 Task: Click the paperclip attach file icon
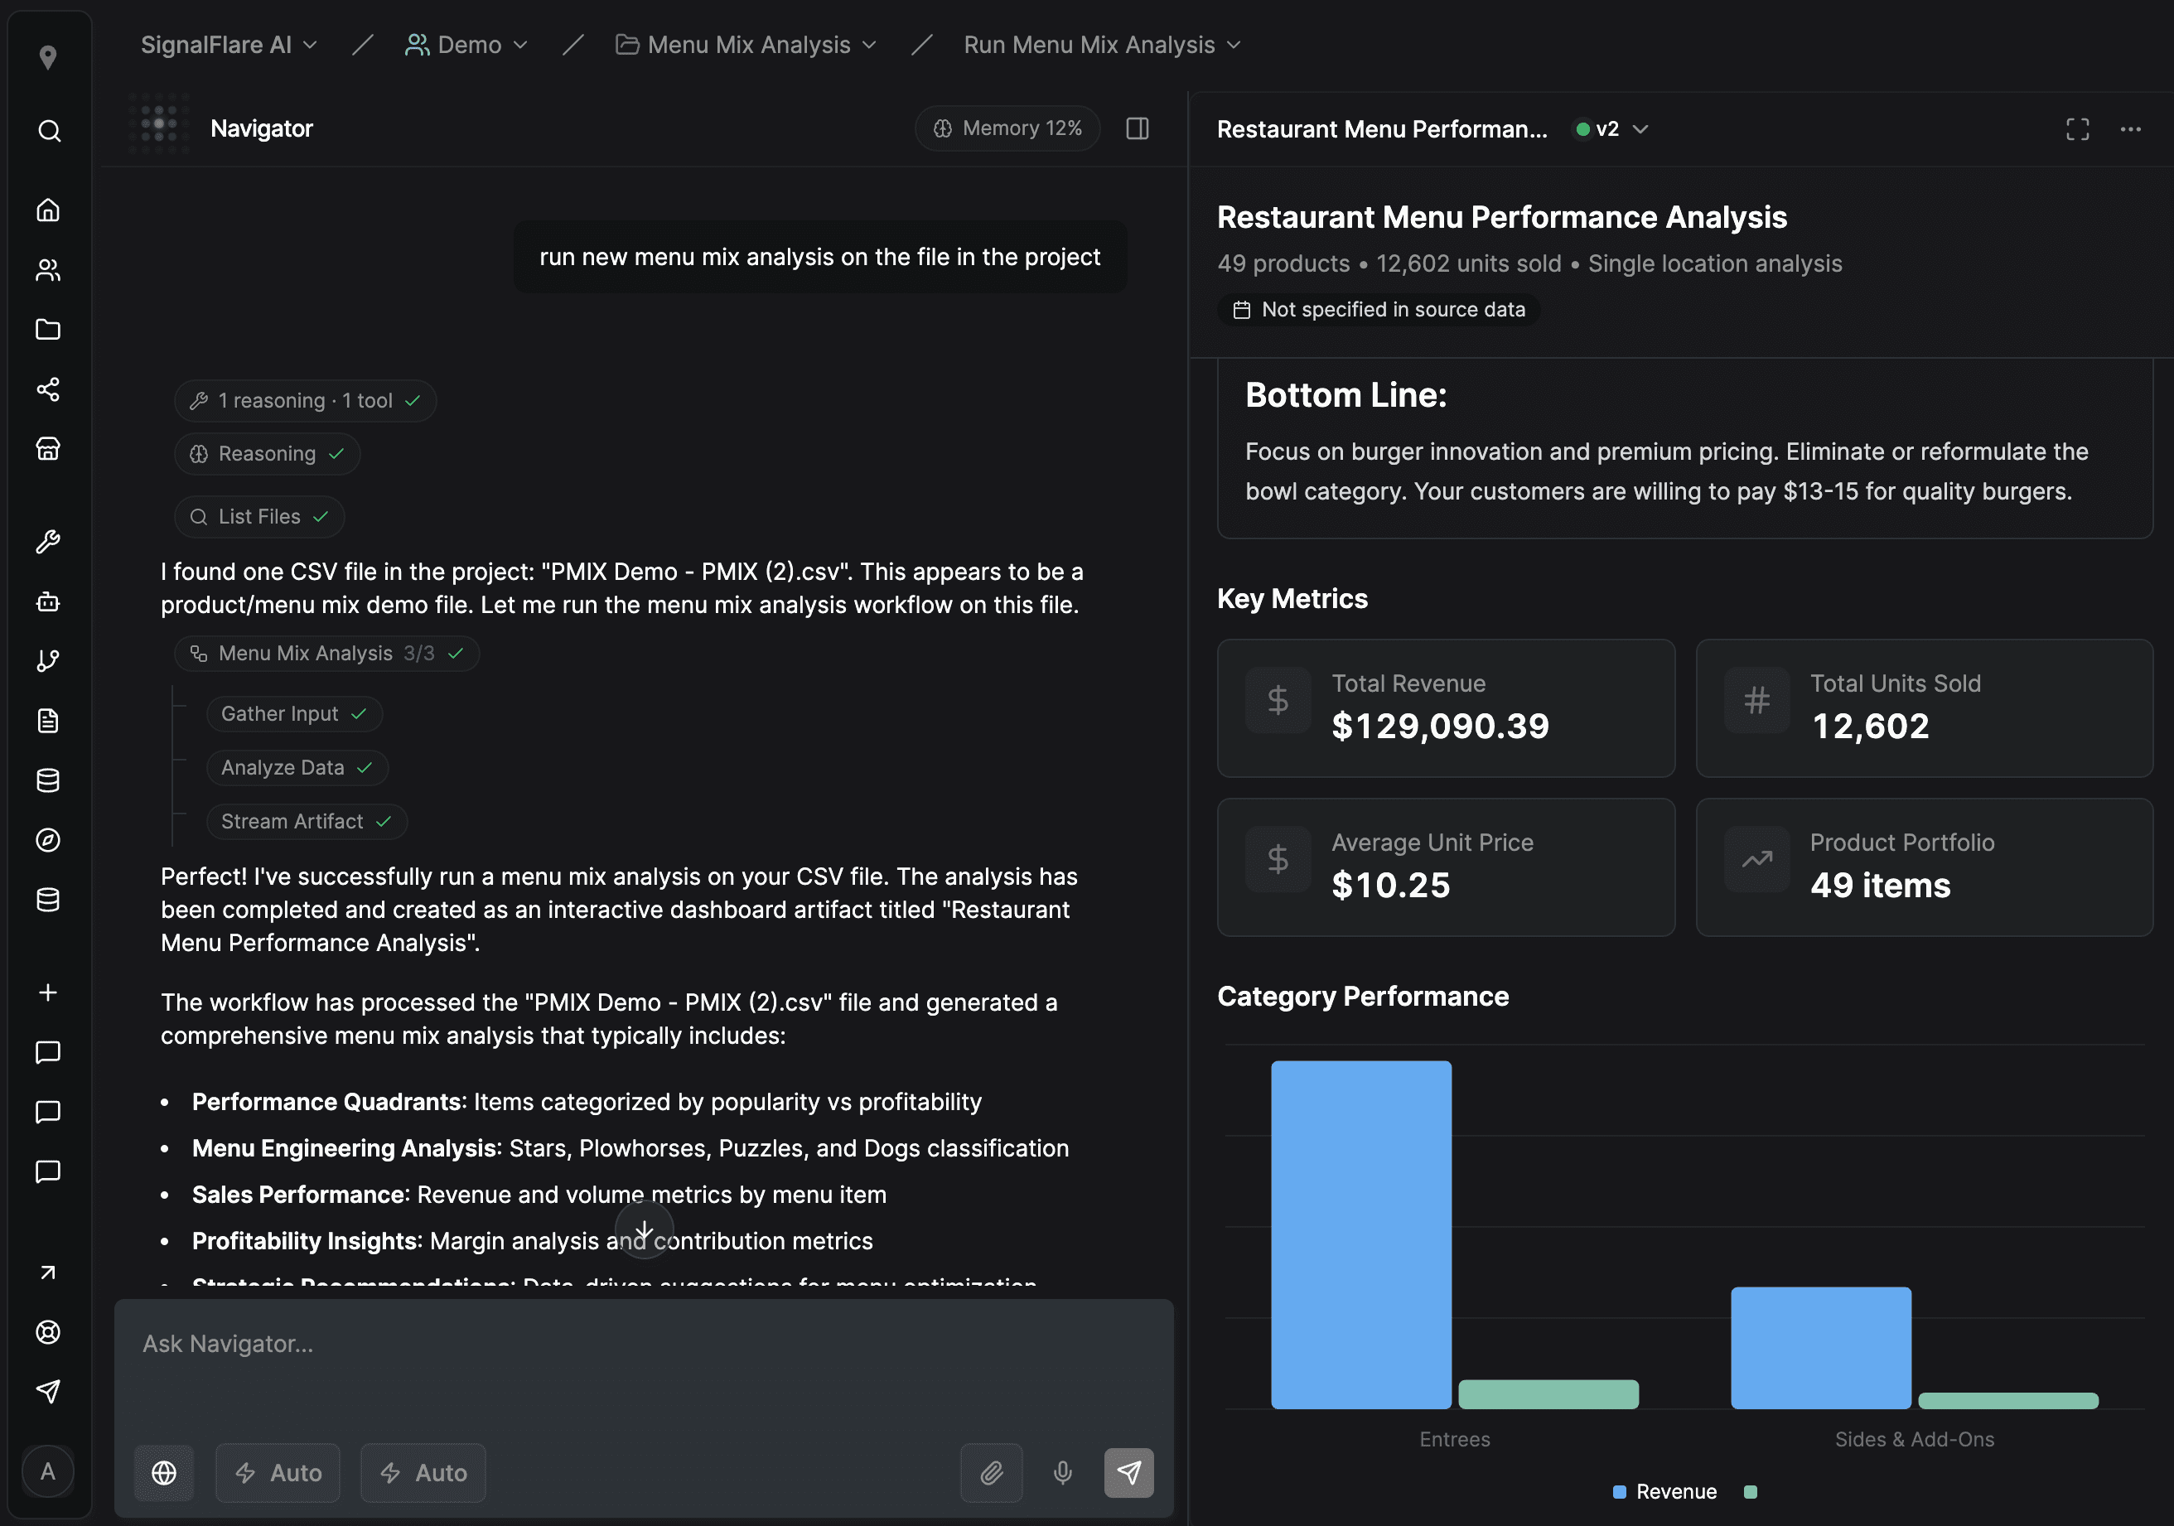(990, 1472)
